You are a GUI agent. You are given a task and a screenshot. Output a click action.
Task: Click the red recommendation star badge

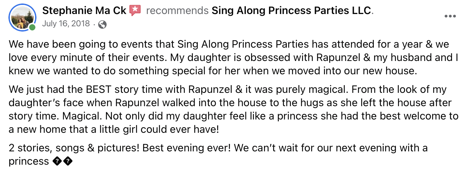135,11
